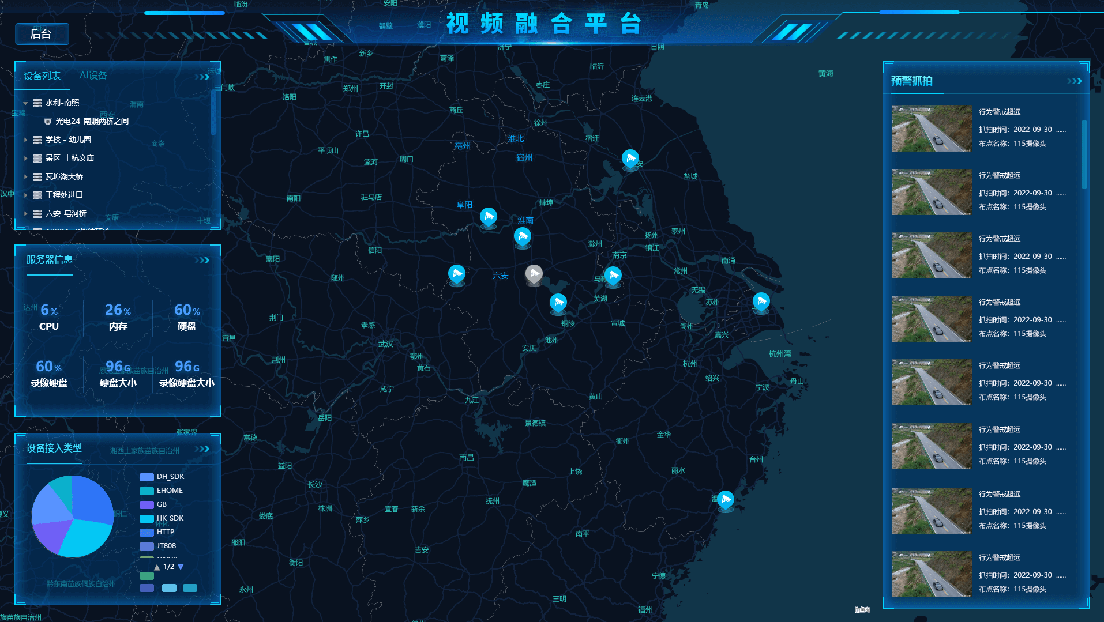This screenshot has height=622, width=1104.
Task: Open the first 行为警戒超远 alert thumbnail
Action: pos(931,129)
